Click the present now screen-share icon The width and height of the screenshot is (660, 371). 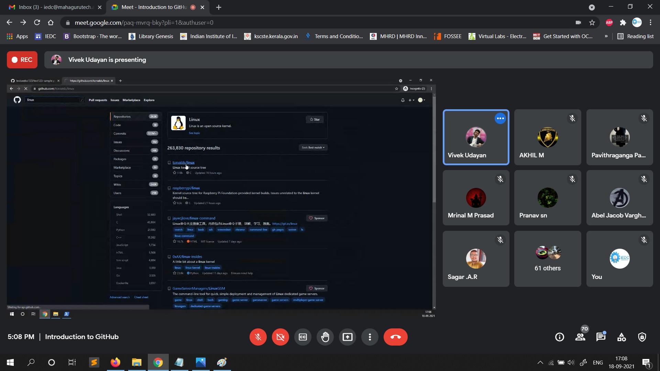pos(347,337)
